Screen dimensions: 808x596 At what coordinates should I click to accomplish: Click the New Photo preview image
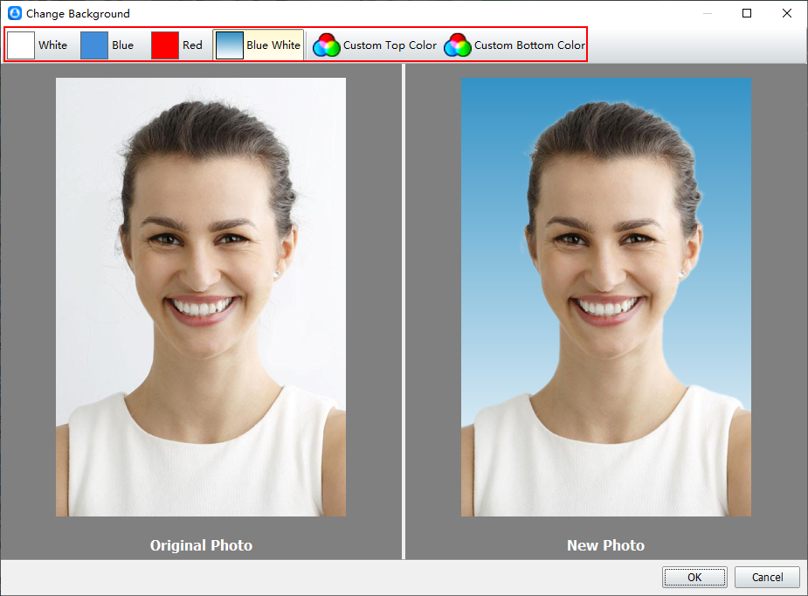(606, 297)
